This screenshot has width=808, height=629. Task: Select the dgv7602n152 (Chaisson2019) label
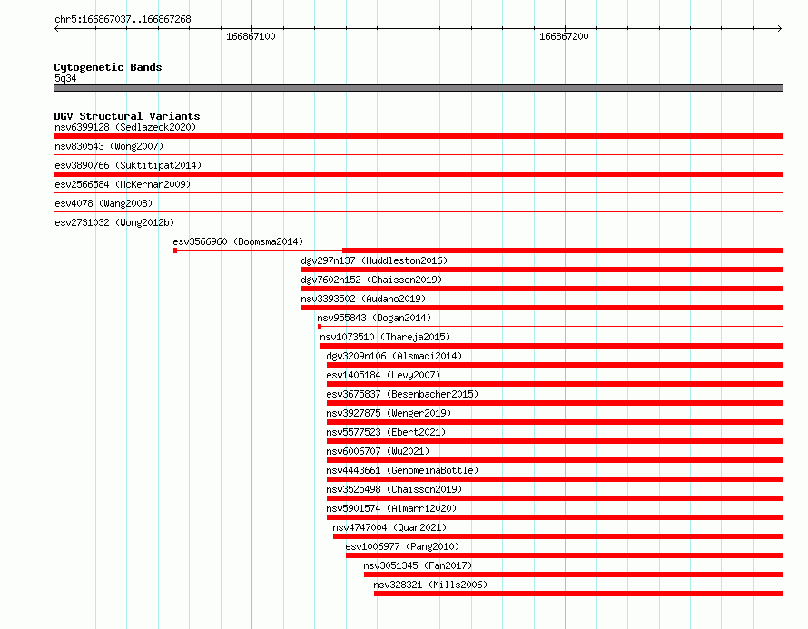(371, 280)
